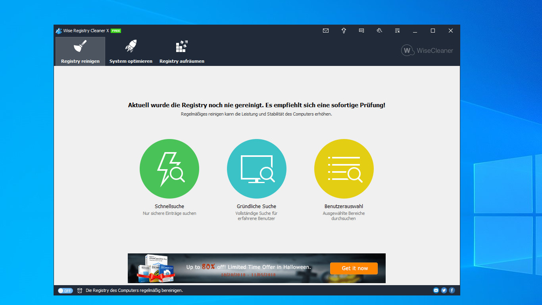The height and width of the screenshot is (305, 542).
Task: Click the green FREE badge
Action: coord(116,31)
